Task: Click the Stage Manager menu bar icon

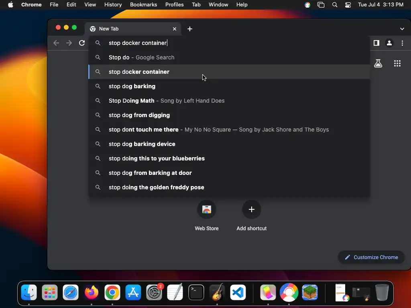Action: point(321,5)
